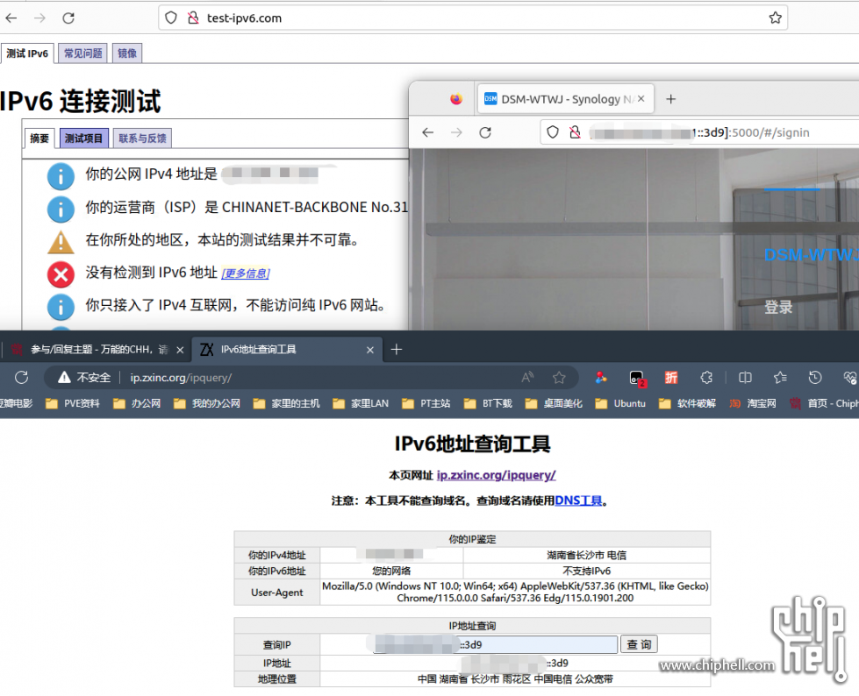
Task: Click the Synology address bar ending :5000/#/signin
Action: tap(699, 132)
